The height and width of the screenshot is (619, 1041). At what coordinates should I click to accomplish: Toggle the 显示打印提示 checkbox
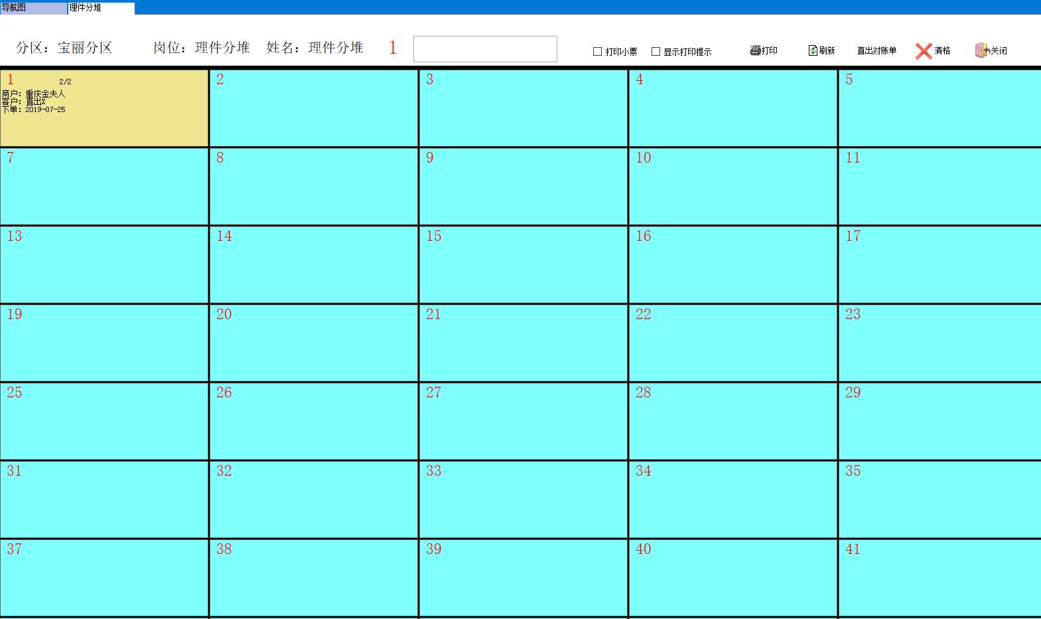656,52
